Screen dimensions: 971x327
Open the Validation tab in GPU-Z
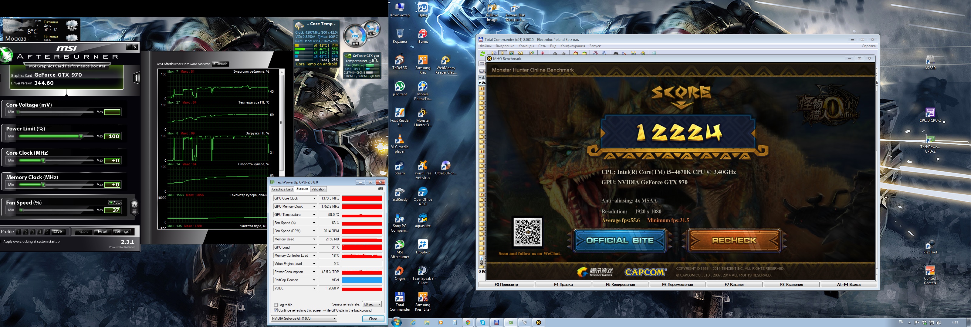point(319,189)
